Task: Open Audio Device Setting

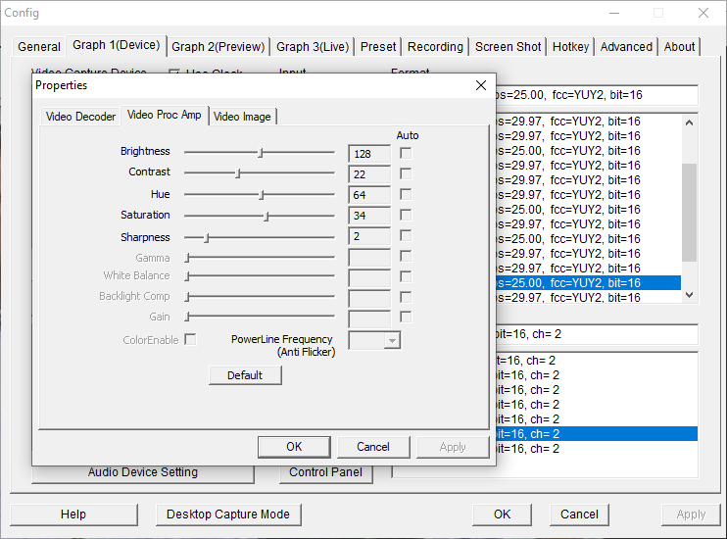Action: tap(143, 472)
